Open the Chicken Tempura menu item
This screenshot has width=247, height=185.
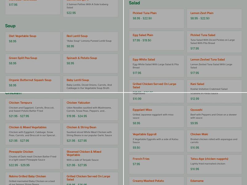click(33, 109)
